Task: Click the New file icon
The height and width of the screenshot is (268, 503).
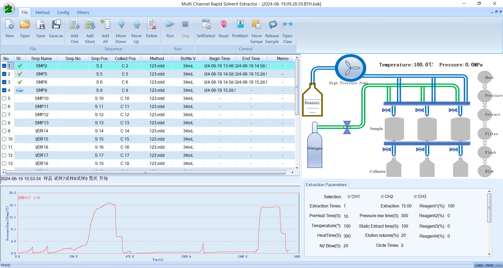Action: click(x=10, y=24)
